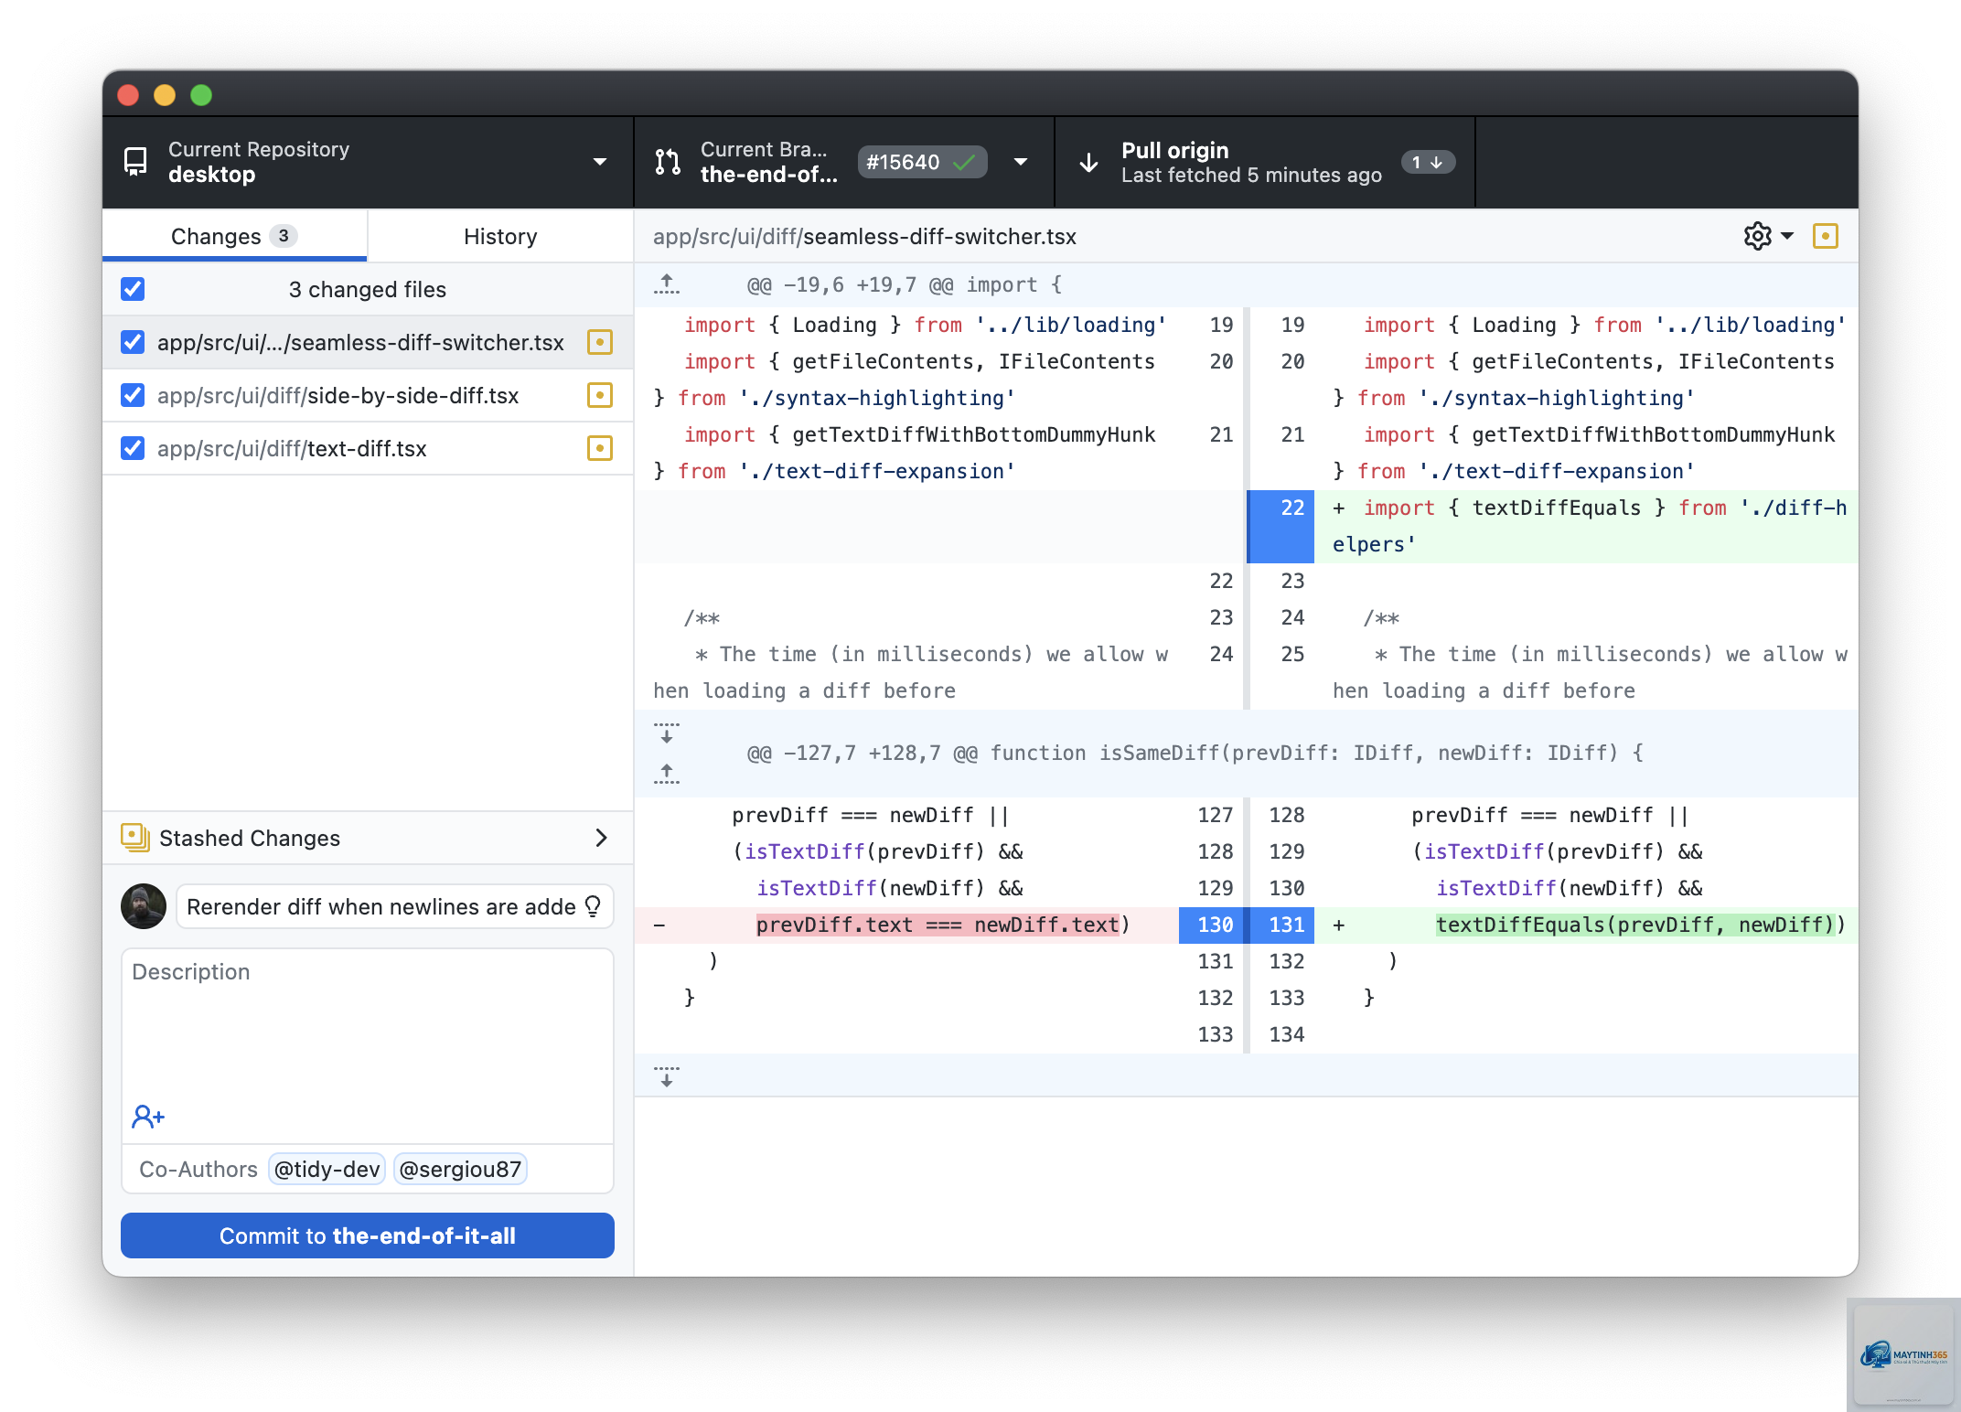
Task: Click the commit author avatar
Action: pos(144,906)
